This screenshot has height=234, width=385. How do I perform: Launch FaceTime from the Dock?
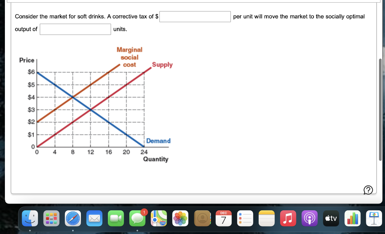(x=116, y=218)
